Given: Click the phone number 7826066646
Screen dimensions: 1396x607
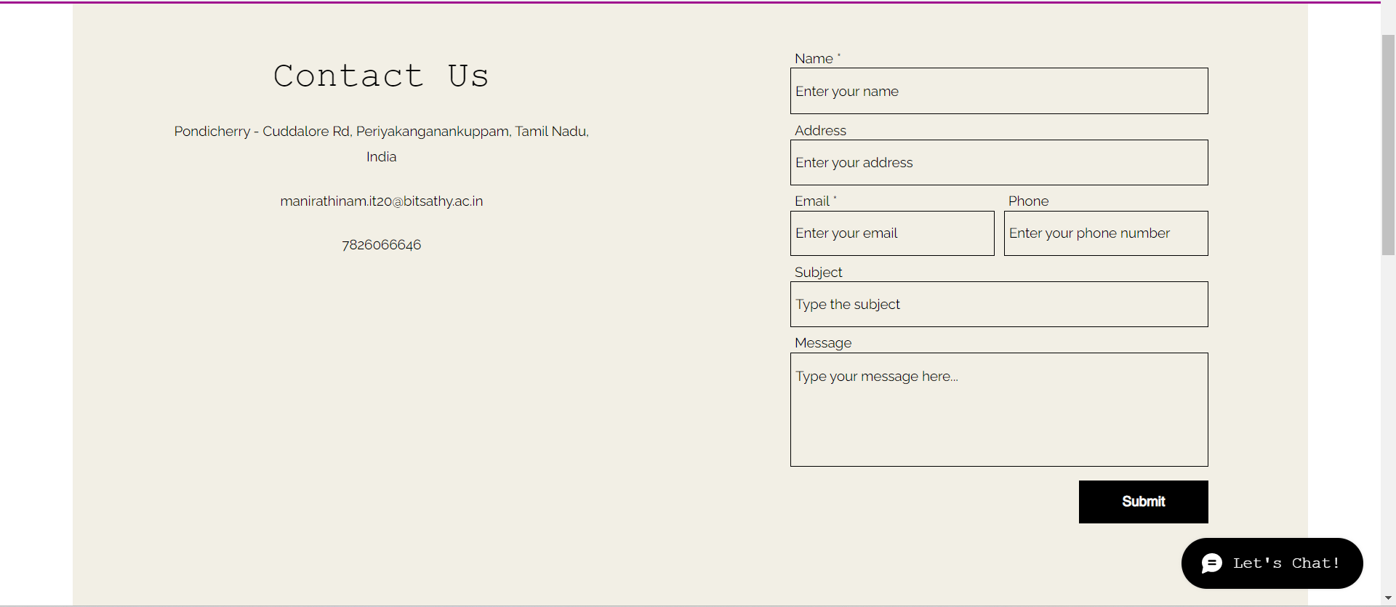Looking at the screenshot, I should [382, 245].
